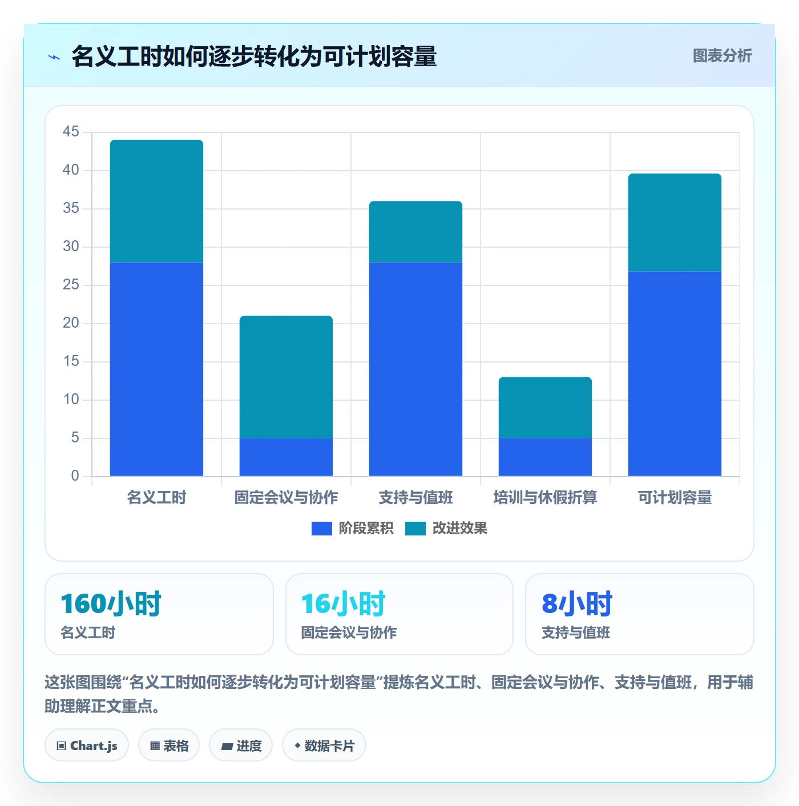Click the teal segment of the 支持与值班 bar
Image resolution: width=799 pixels, height=806 pixels.
click(415, 232)
